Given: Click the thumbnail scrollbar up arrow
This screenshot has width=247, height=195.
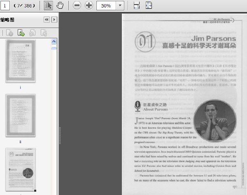Looking at the screenshot, I should (54, 42).
